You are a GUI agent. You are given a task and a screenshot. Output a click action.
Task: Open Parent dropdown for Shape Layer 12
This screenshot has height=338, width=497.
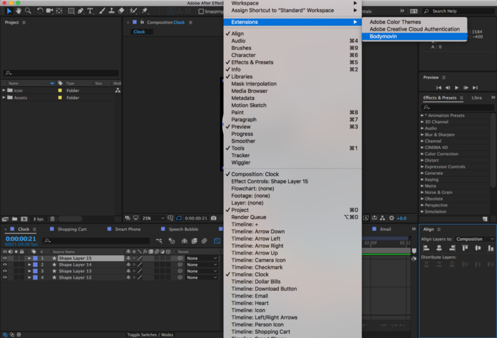click(x=201, y=277)
